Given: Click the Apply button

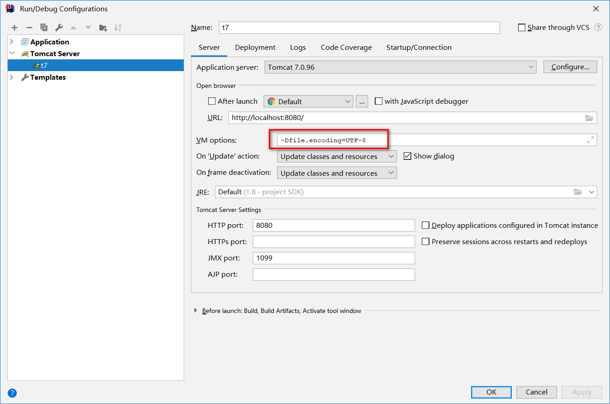Looking at the screenshot, I should (582, 392).
